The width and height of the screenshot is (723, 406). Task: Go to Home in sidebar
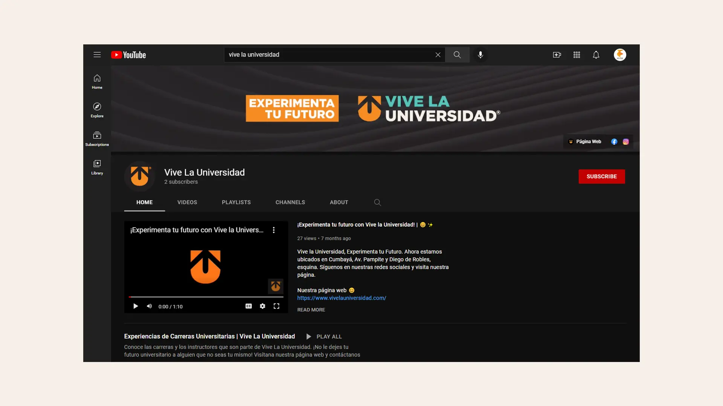[97, 82]
